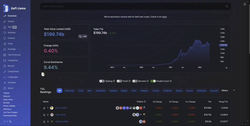Screen dimensions: 250x126
Task: Filter rankings by Terra
Action: pyautogui.click(x=81, y=91)
